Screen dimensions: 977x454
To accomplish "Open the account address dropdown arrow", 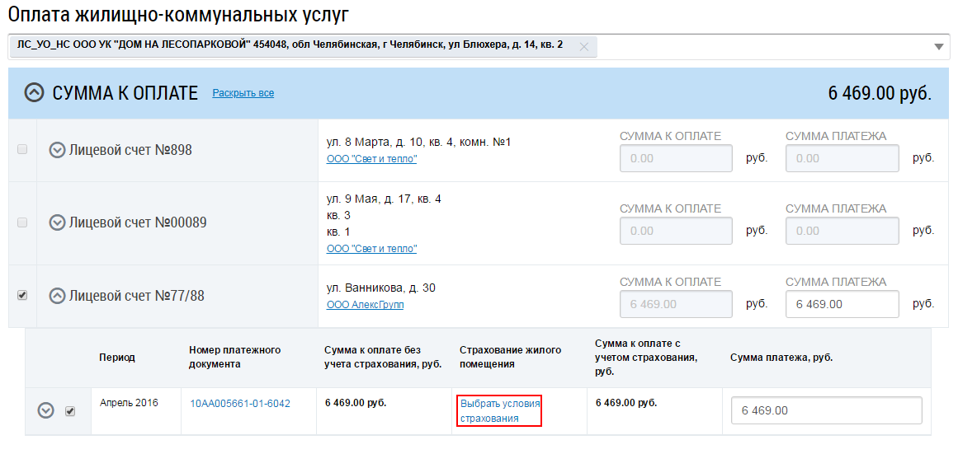I will tap(938, 47).
